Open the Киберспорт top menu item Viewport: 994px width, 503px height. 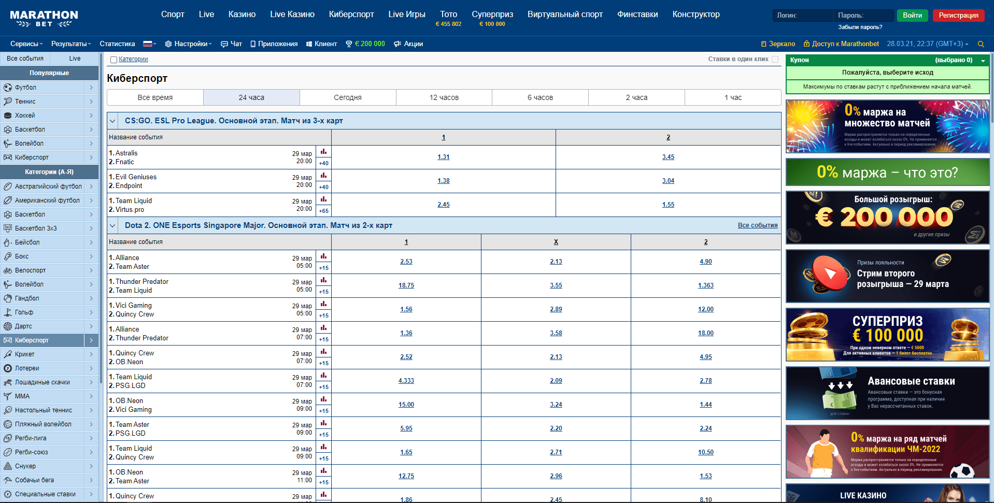[351, 15]
